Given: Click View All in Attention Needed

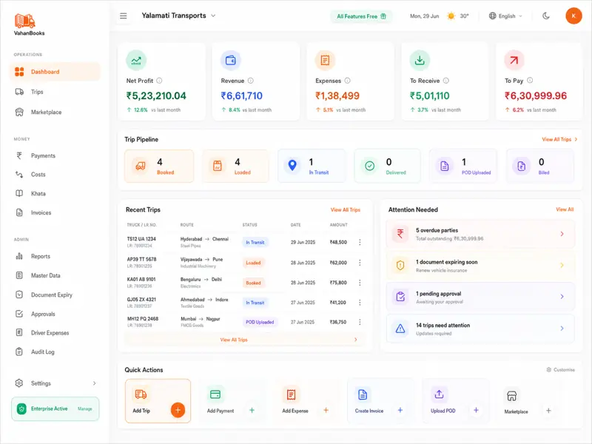Looking at the screenshot, I should (x=565, y=209).
